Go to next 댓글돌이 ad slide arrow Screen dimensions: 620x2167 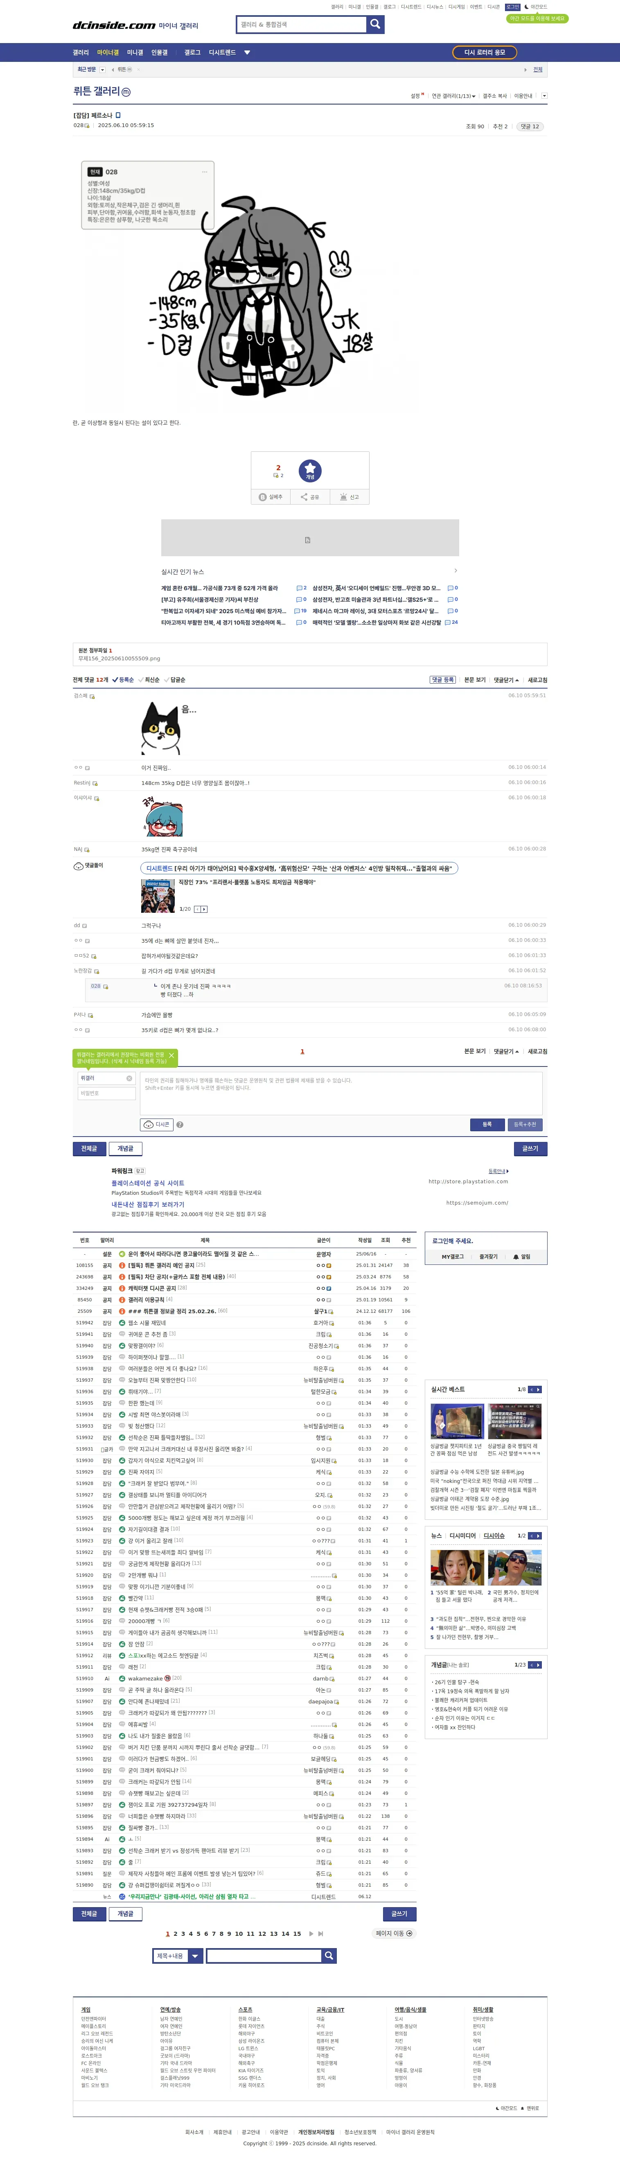pyautogui.click(x=204, y=909)
